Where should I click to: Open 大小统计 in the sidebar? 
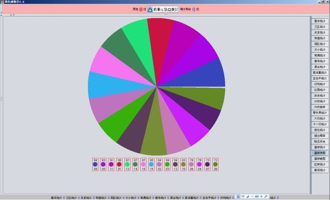tap(319, 50)
